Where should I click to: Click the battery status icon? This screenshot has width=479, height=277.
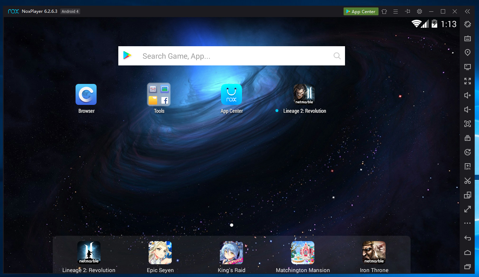point(434,24)
